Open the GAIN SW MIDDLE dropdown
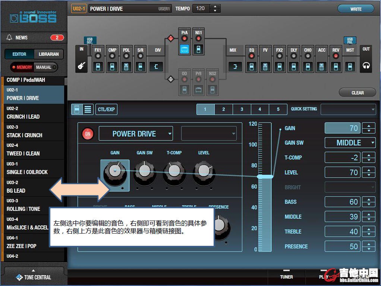 (350, 143)
